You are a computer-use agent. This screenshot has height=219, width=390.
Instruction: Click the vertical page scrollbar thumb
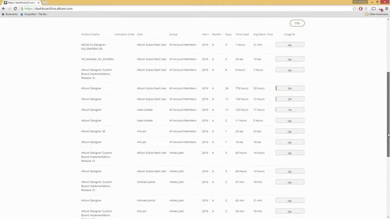tap(388, 114)
